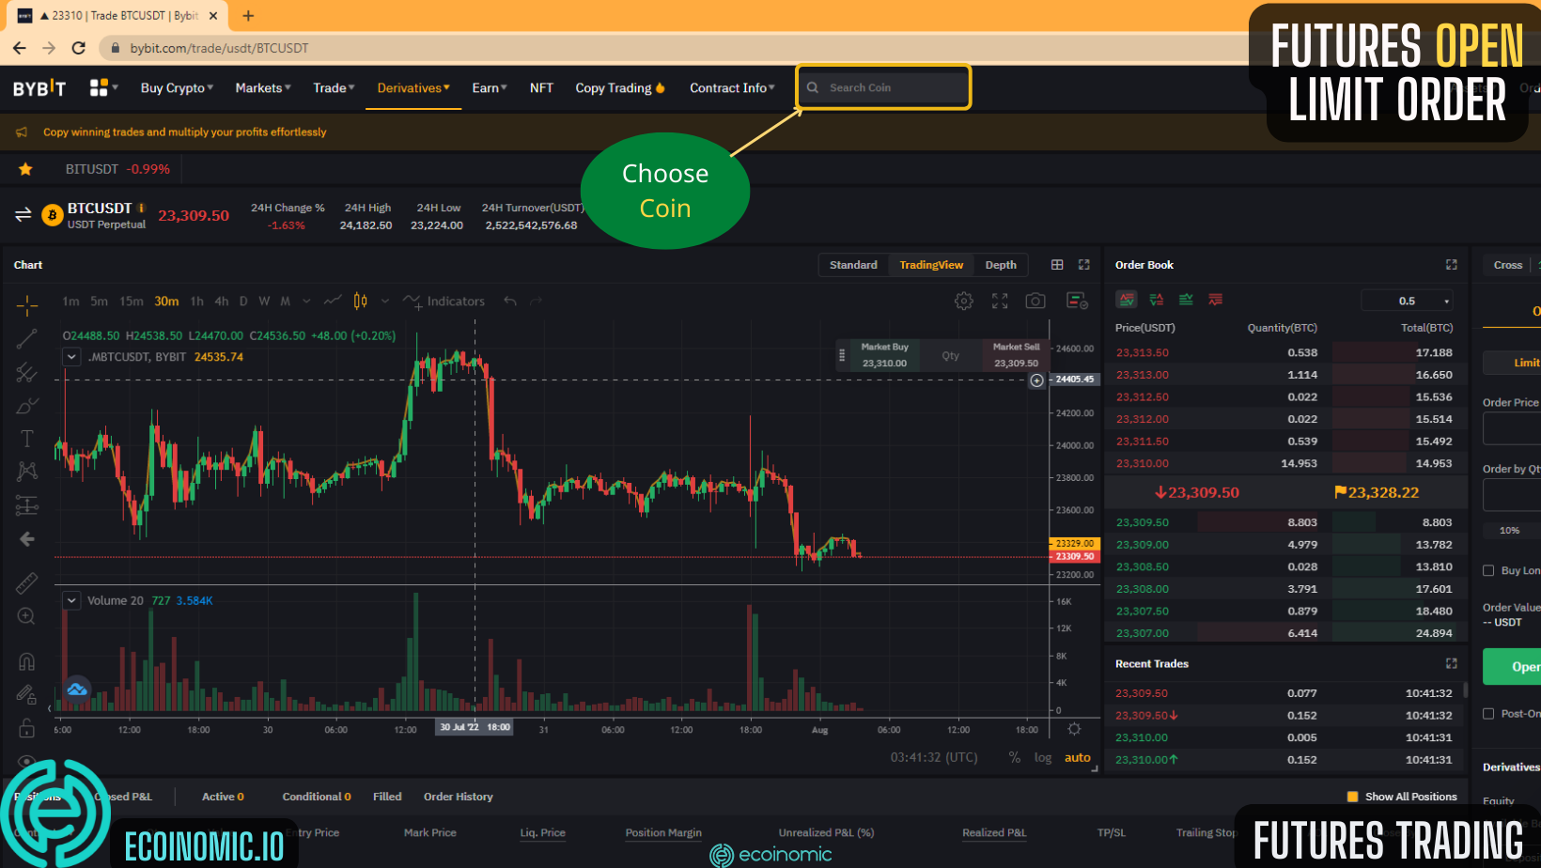
Task: Undo last chart action
Action: [x=510, y=301]
